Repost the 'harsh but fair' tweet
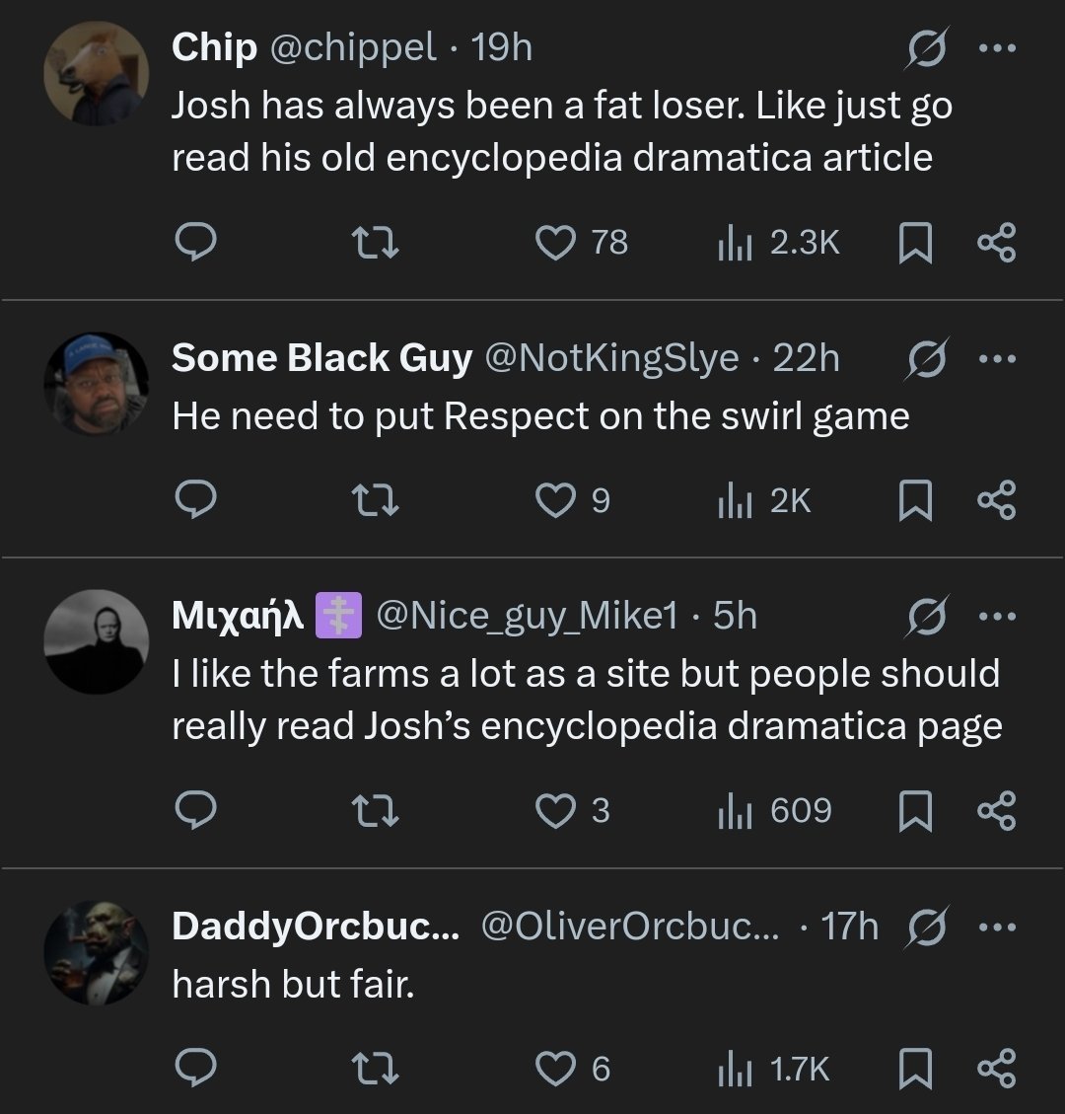 click(375, 1069)
